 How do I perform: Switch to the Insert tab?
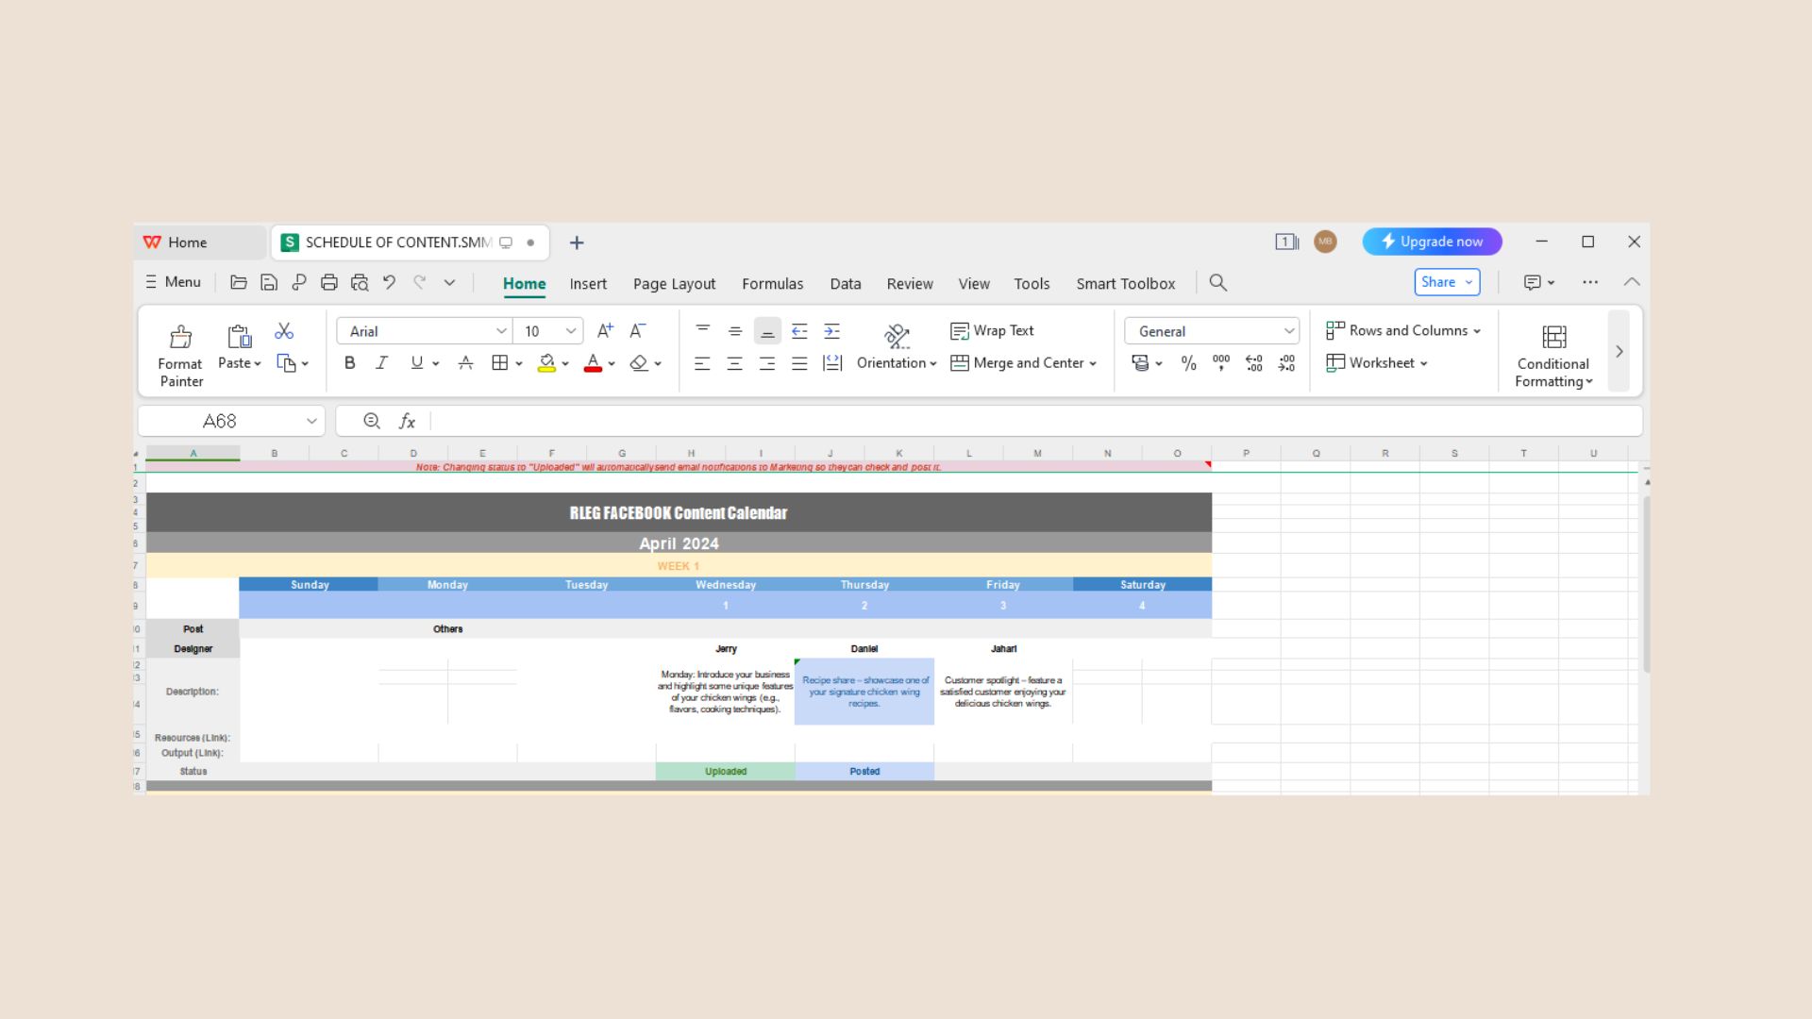[588, 284]
